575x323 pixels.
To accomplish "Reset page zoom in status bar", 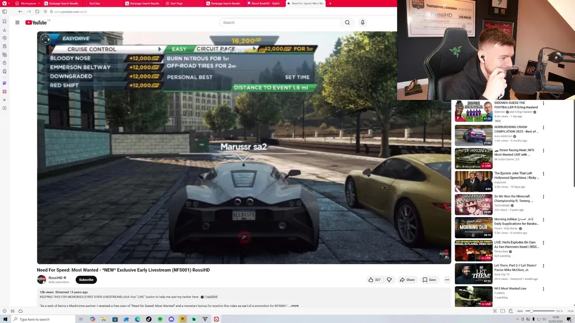I will point(520,311).
